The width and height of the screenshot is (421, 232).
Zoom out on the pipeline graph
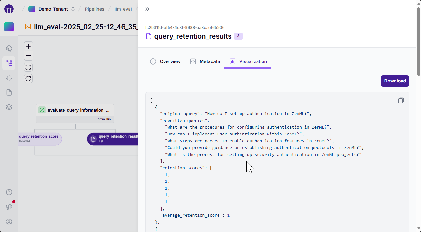[29, 56]
